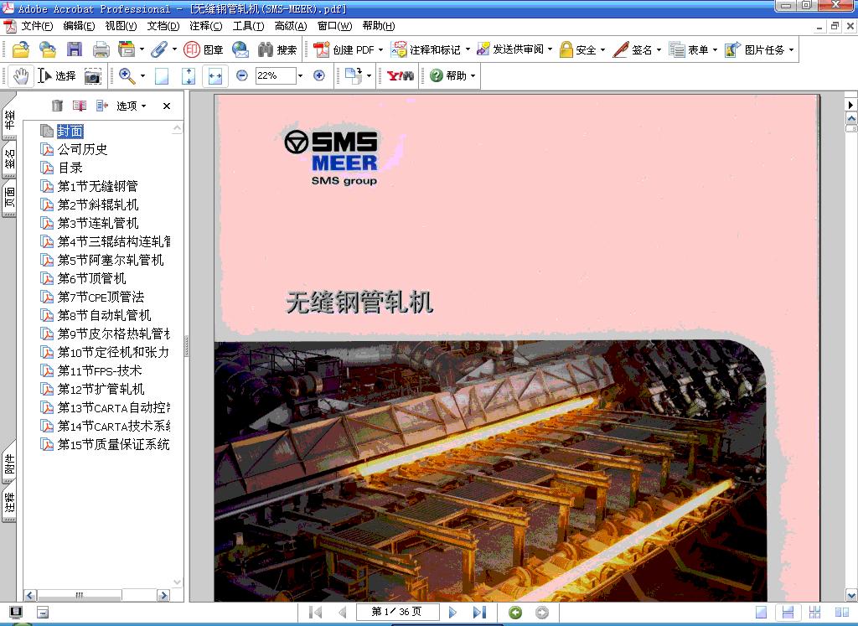The width and height of the screenshot is (858, 626).
Task: Switch to facing pages layout
Action: pos(842,613)
